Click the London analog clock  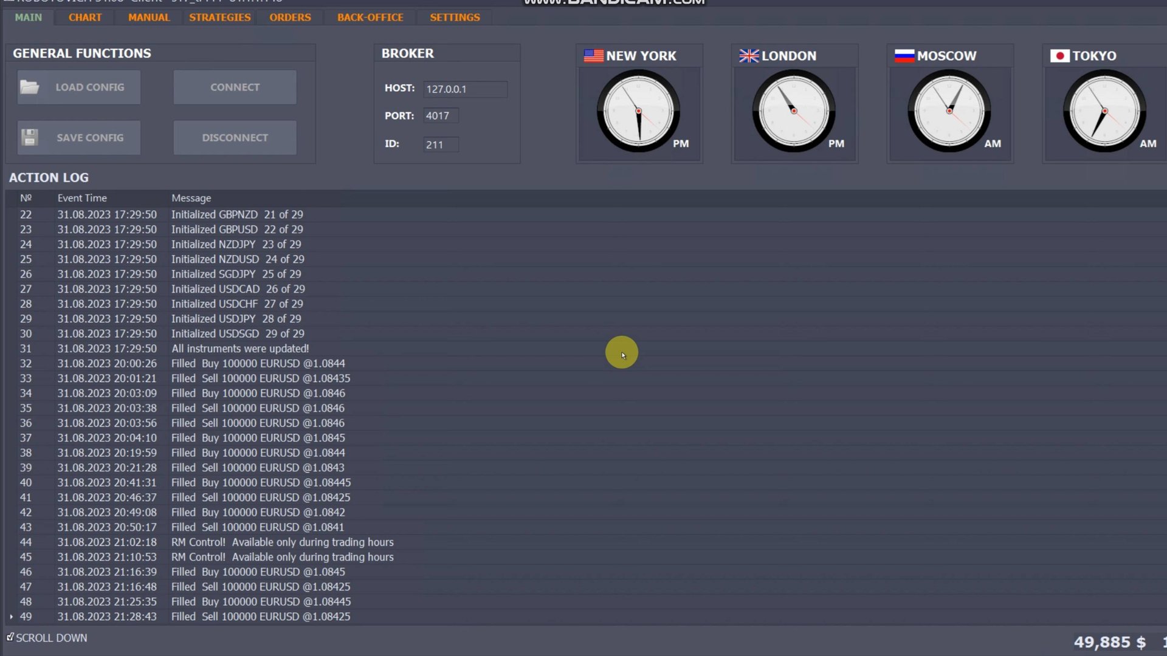coord(793,111)
